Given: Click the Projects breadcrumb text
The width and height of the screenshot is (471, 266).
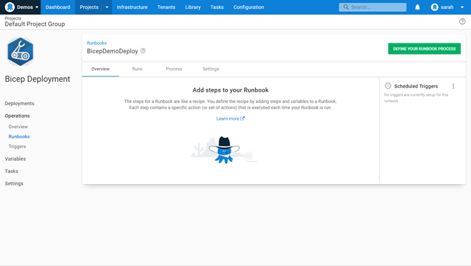Looking at the screenshot, I should (13, 18).
